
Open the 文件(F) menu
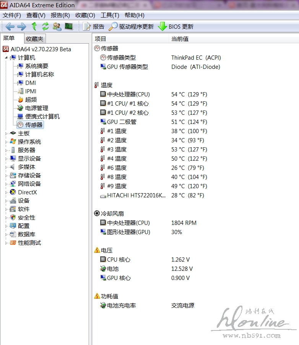[12, 15]
